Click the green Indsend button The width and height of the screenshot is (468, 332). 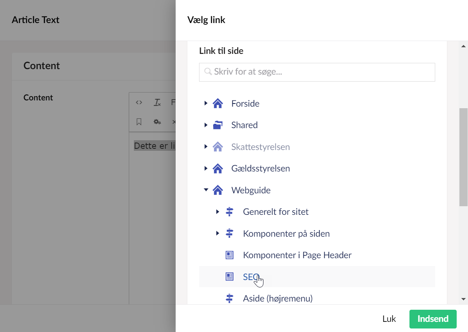coord(433,319)
